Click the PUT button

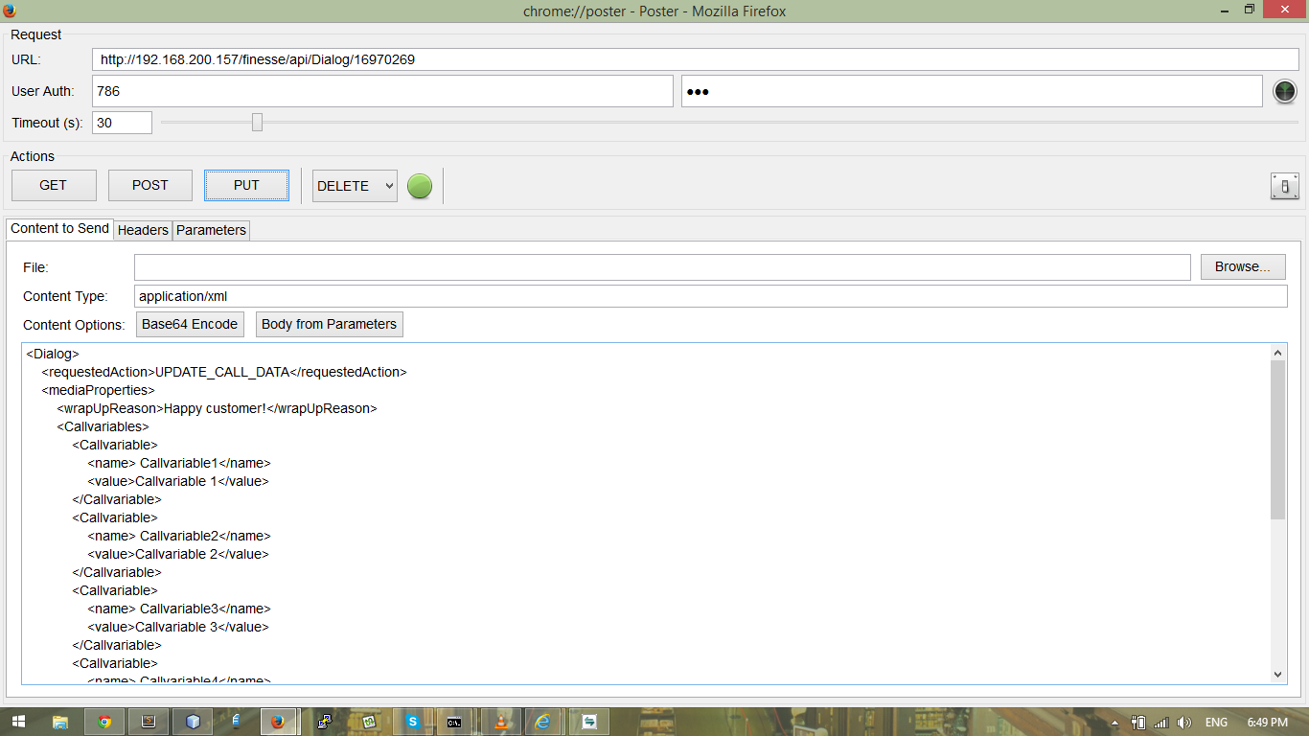[246, 185]
